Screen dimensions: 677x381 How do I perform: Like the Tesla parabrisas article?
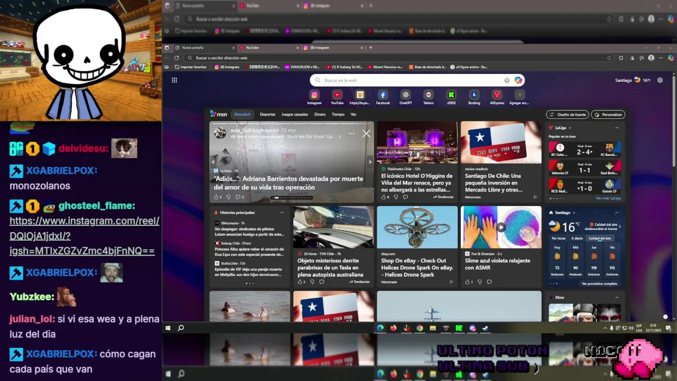299,282
